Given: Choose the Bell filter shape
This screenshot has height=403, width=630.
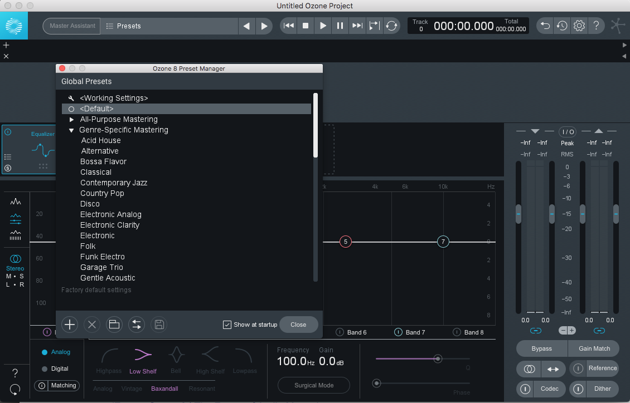Looking at the screenshot, I should click(x=176, y=360).
